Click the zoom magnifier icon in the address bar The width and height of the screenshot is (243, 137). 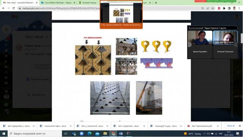[x=202, y=8]
